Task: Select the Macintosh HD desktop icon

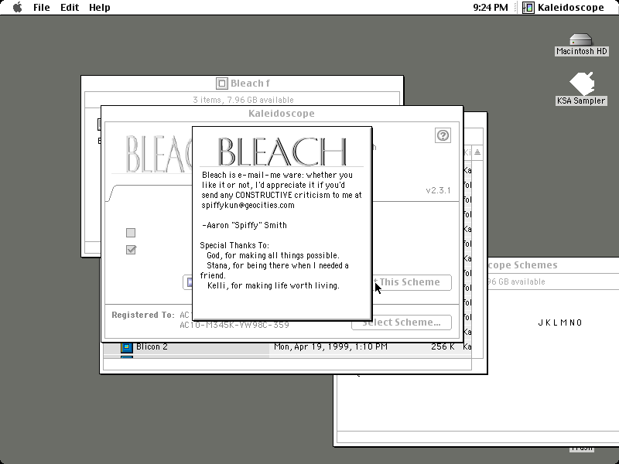Action: pos(581,45)
